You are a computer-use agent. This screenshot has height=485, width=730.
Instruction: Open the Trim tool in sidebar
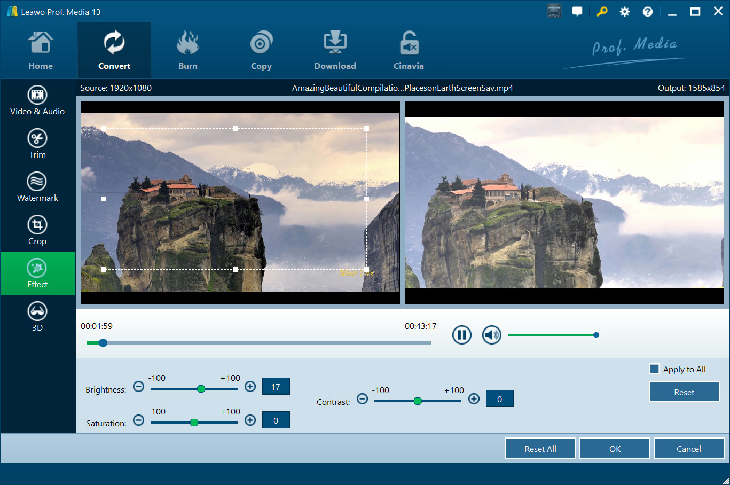pyautogui.click(x=37, y=144)
